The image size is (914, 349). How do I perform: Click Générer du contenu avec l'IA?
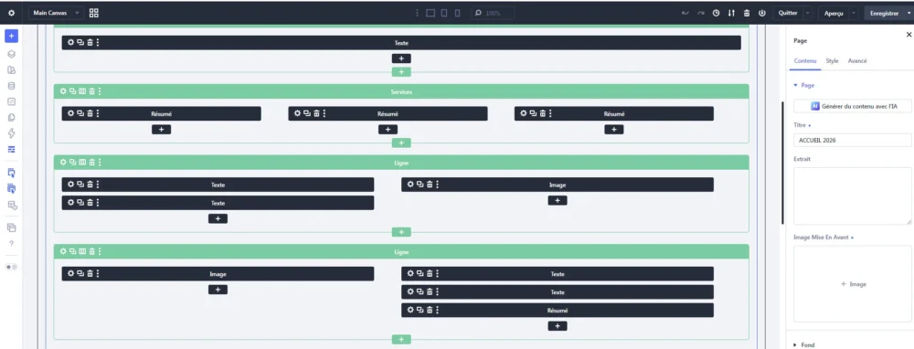click(x=853, y=106)
